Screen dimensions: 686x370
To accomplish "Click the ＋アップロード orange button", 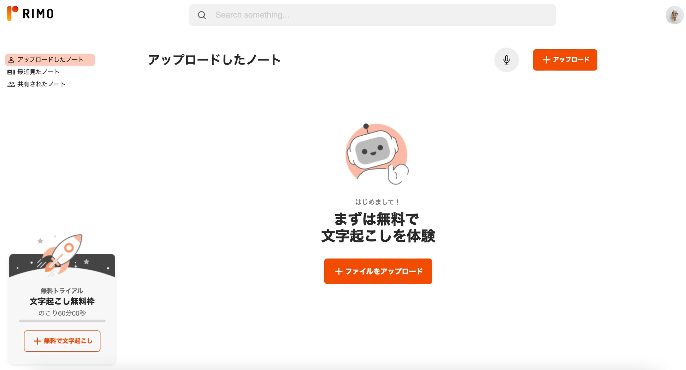I will point(565,60).
